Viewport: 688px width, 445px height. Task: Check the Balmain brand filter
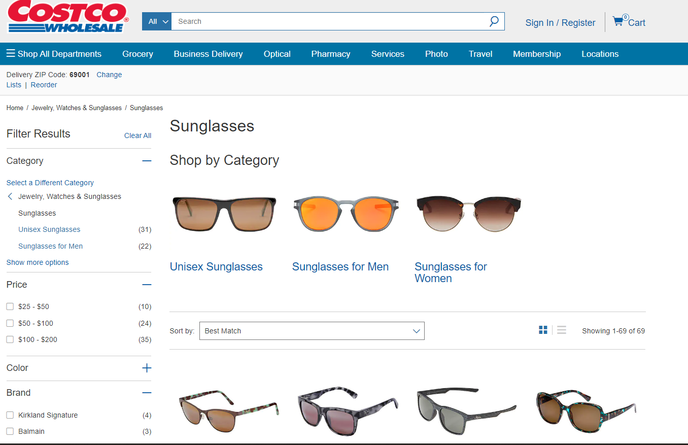(x=10, y=431)
